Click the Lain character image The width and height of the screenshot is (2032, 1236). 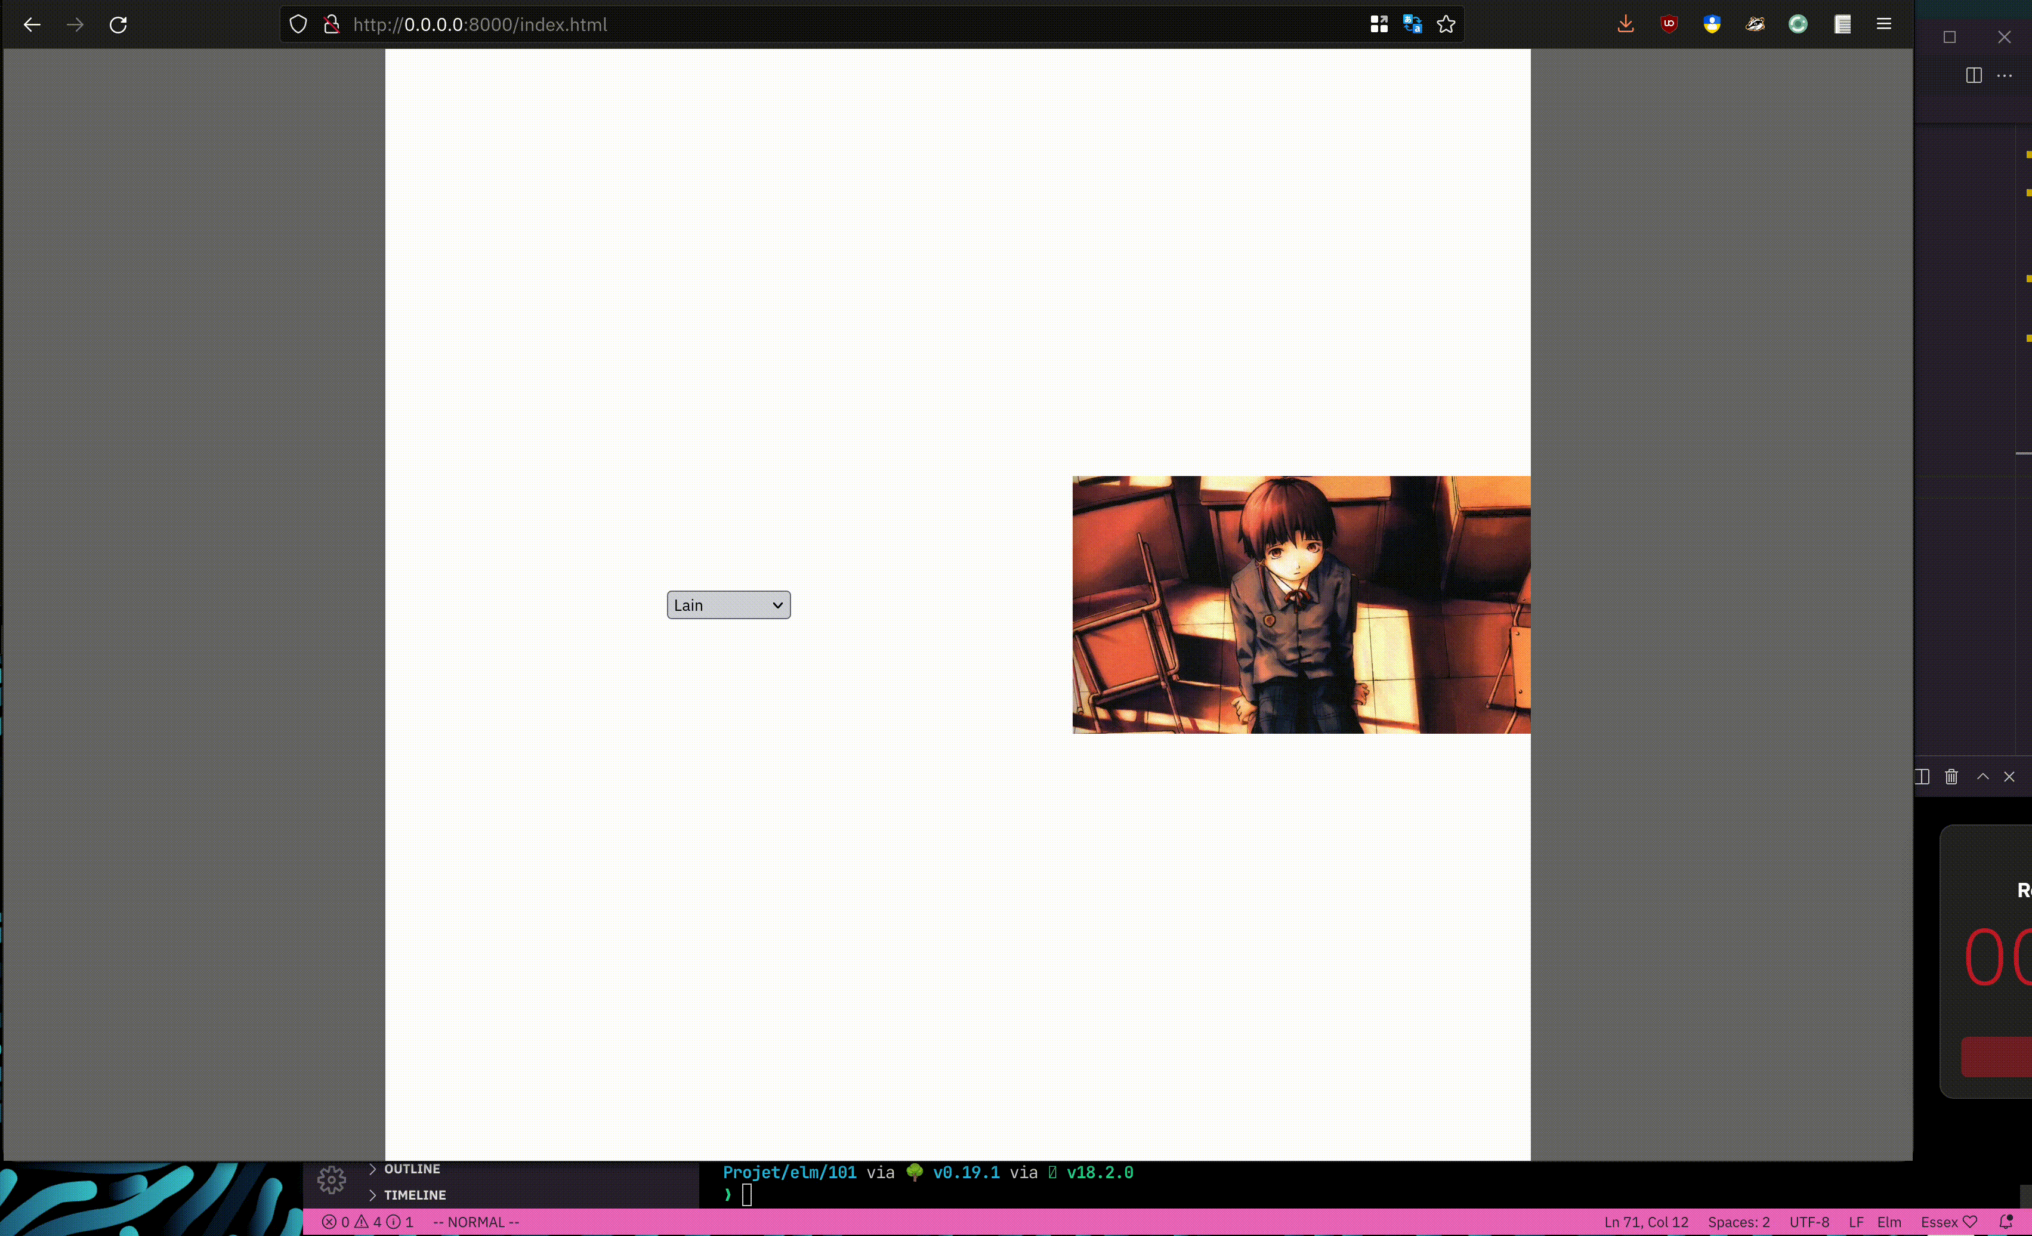click(1301, 604)
